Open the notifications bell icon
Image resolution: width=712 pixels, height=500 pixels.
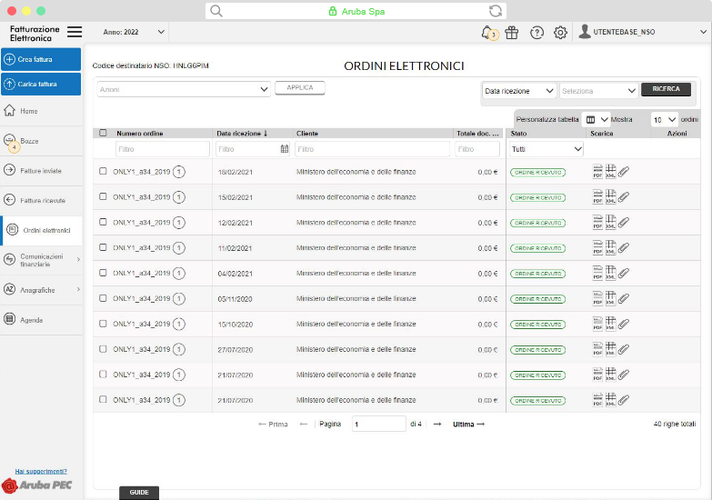[x=488, y=32]
